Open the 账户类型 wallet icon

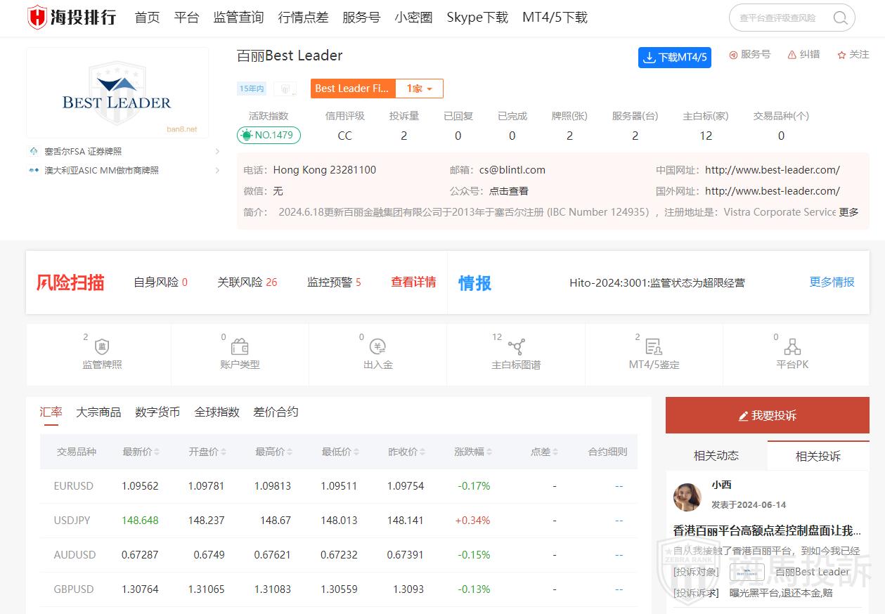click(240, 347)
